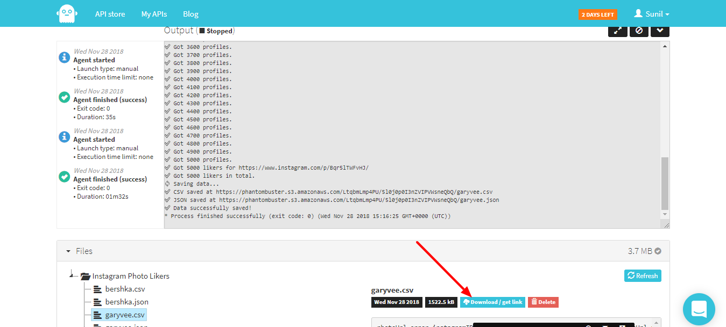The width and height of the screenshot is (726, 327).
Task: Click the chevron-down output button
Action: pyautogui.click(x=660, y=31)
